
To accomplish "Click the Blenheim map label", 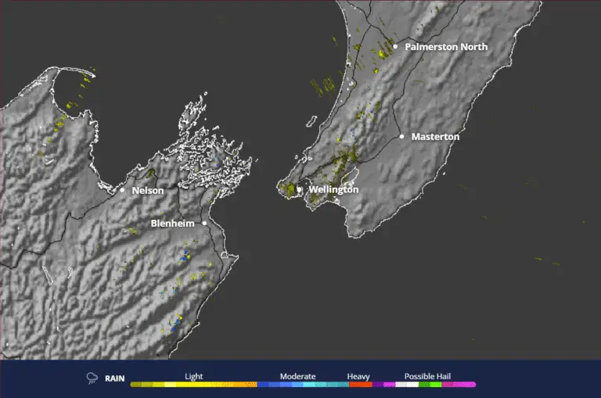I will coord(172,224).
